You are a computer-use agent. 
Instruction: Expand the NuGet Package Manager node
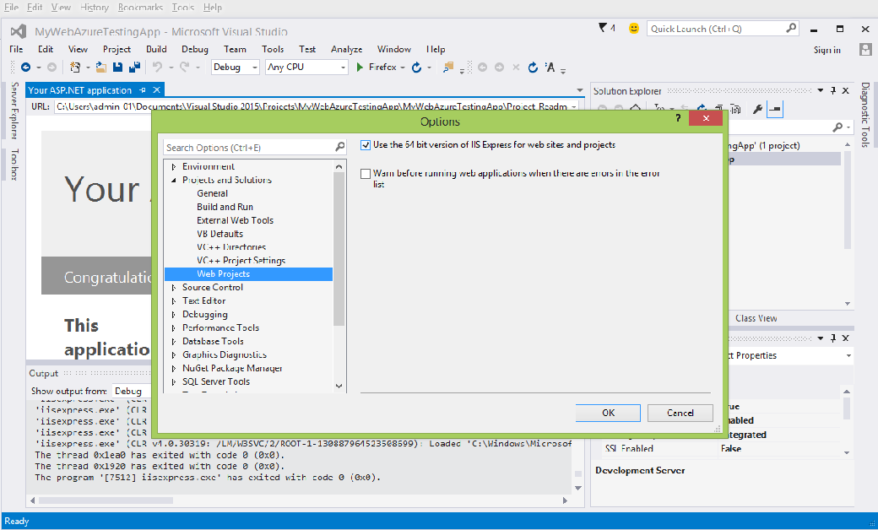pos(174,368)
